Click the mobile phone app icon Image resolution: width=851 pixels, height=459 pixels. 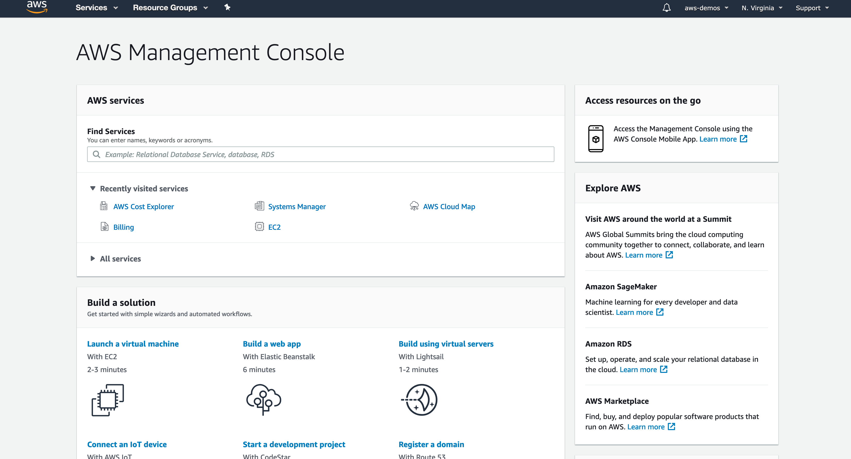[596, 138]
